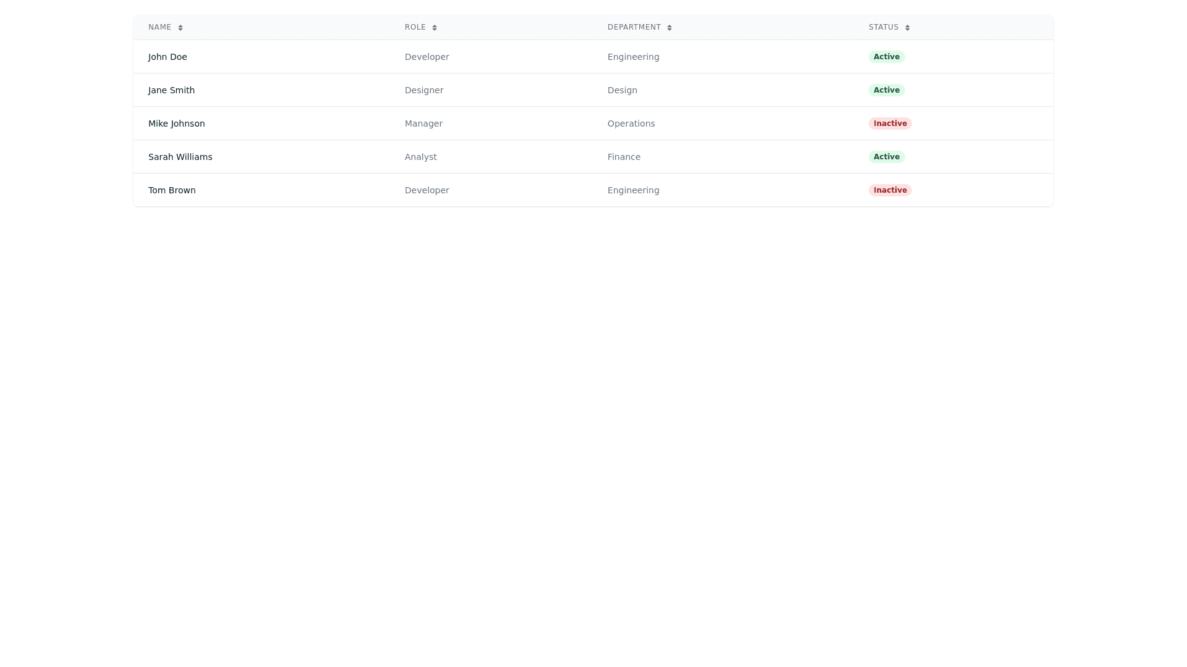Select the Jane Smith row name
This screenshot has width=1187, height=667.
[x=171, y=90]
